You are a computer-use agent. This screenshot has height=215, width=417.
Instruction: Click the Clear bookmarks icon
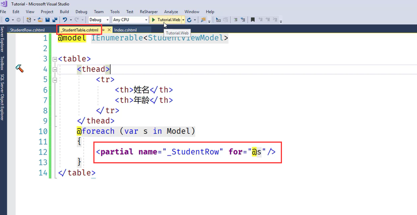[275, 20]
